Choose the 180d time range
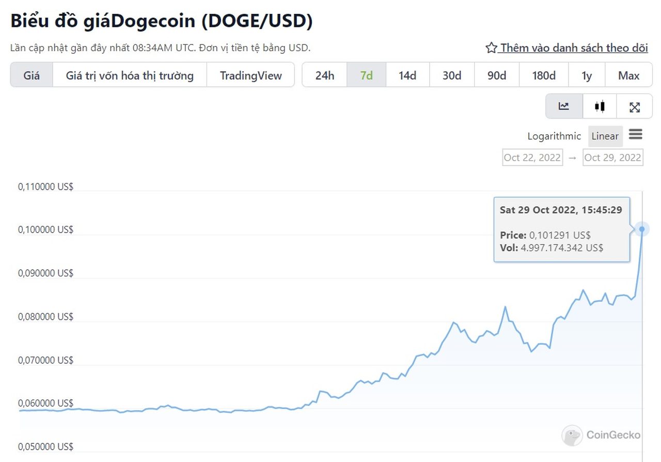This screenshot has width=661, height=462. 544,75
